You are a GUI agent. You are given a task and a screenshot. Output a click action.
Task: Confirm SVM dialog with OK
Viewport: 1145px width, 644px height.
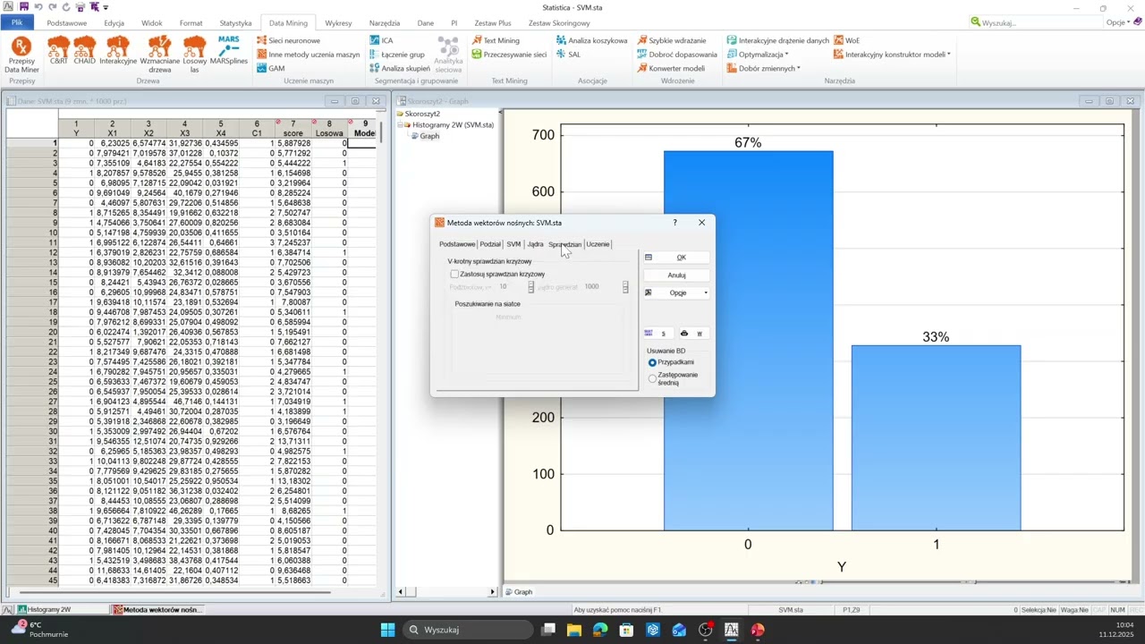click(677, 258)
